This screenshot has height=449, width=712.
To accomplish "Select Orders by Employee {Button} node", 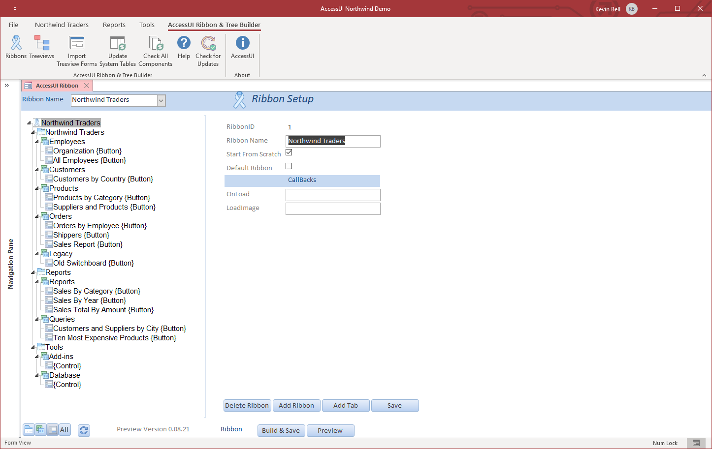I will (x=100, y=226).
